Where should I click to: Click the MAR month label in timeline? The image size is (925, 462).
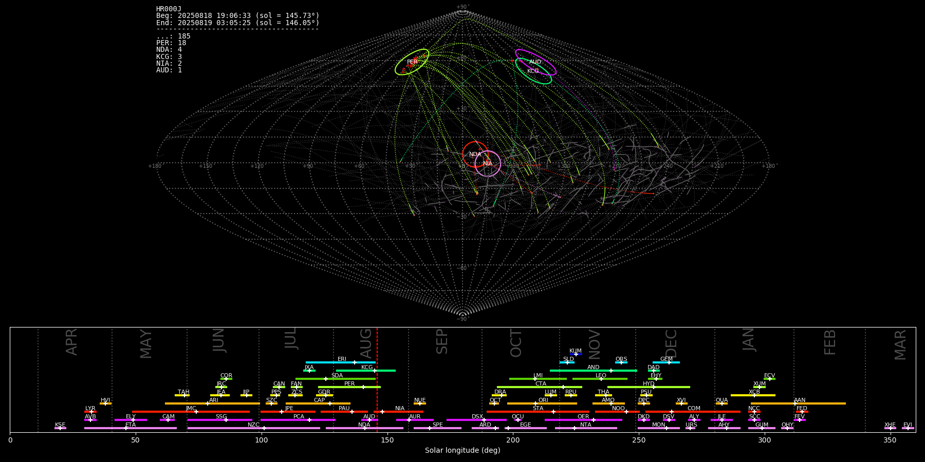pyautogui.click(x=900, y=344)
